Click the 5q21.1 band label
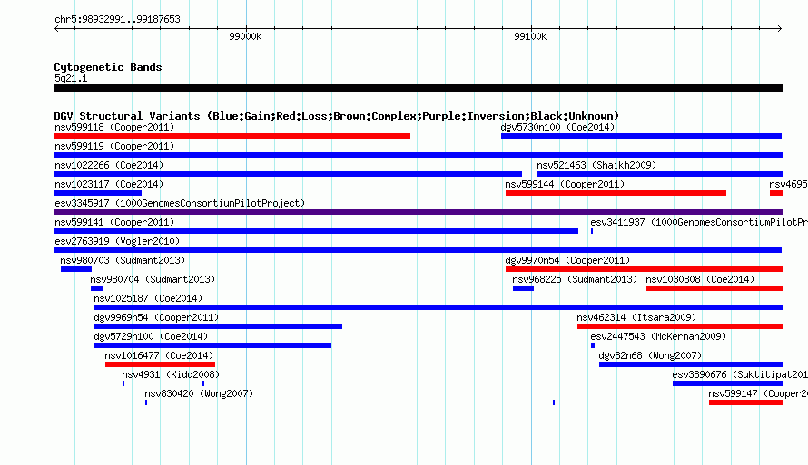Screen dimensions: 808x465 [x=71, y=78]
